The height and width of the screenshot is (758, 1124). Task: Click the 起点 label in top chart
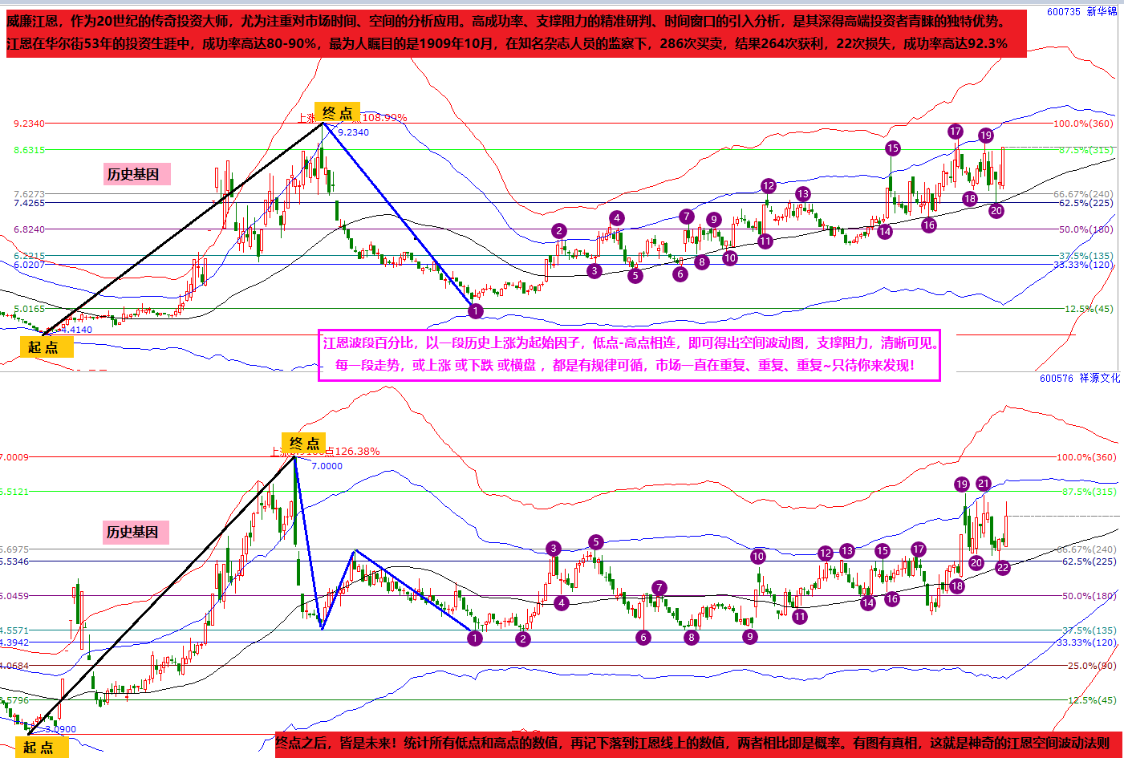(x=43, y=347)
